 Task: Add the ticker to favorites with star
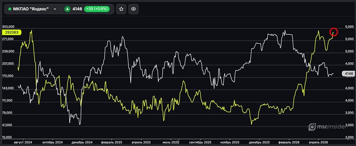click(121, 9)
